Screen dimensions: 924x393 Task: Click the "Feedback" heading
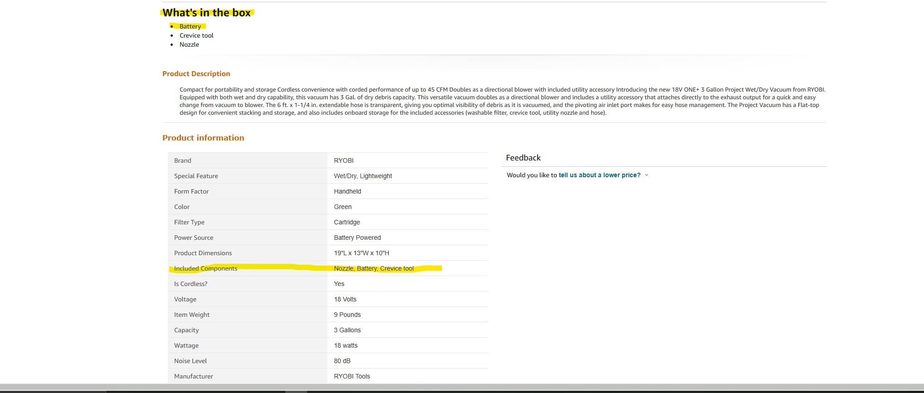(523, 158)
